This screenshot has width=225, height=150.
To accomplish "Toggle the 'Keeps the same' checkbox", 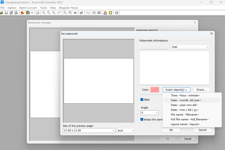I will click(x=142, y=119).
